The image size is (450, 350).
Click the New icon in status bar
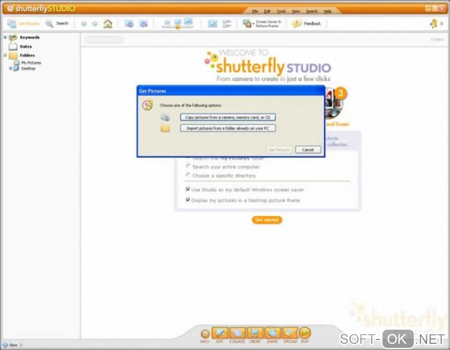(5, 345)
